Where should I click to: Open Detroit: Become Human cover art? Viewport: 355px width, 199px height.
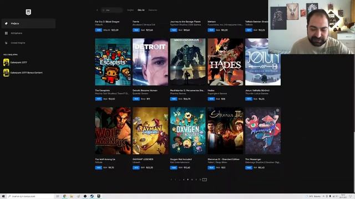150,62
